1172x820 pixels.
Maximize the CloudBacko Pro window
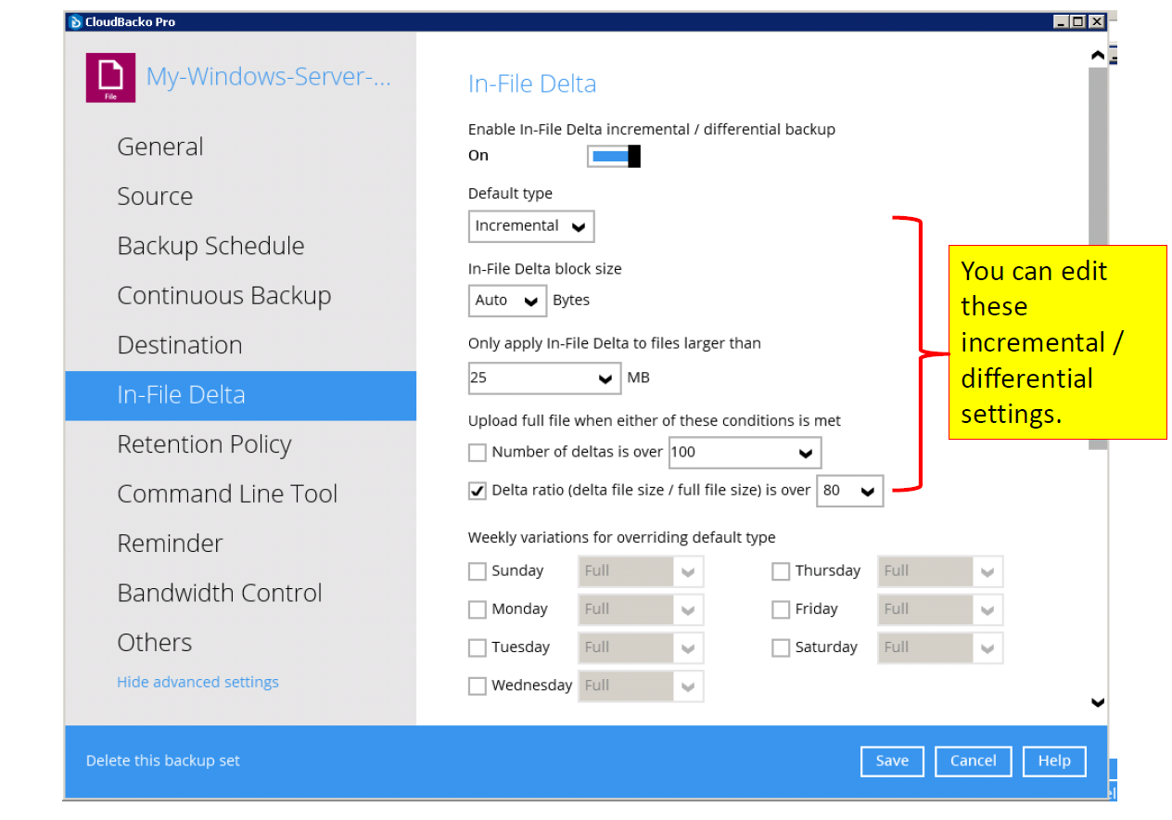[x=1077, y=21]
